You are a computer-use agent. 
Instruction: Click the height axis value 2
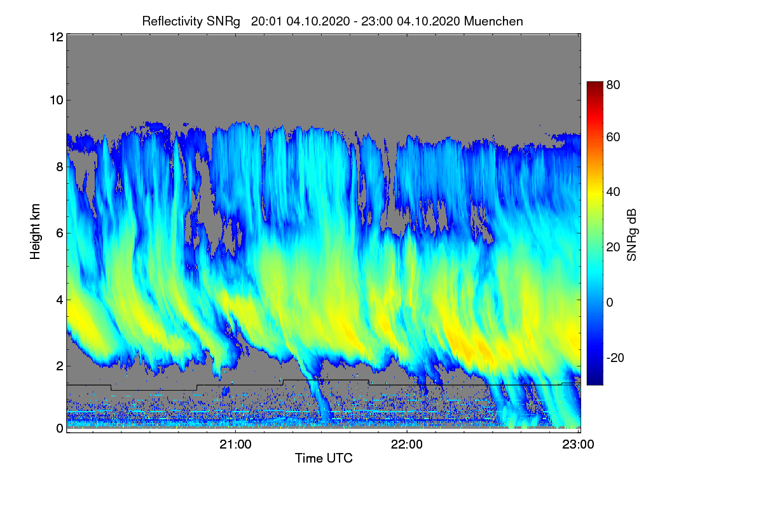coord(58,366)
